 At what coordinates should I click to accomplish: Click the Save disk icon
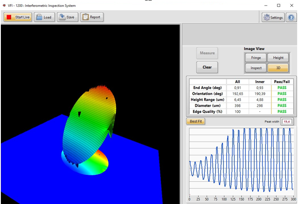pos(62,18)
